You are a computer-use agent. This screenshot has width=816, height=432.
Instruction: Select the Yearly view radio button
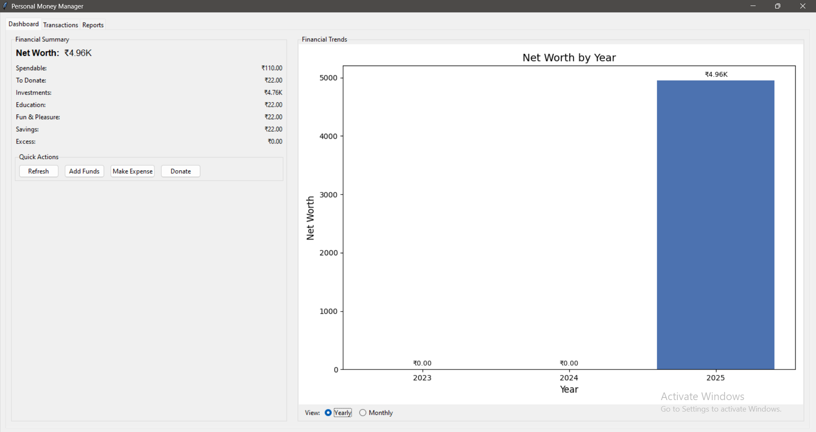pos(328,412)
